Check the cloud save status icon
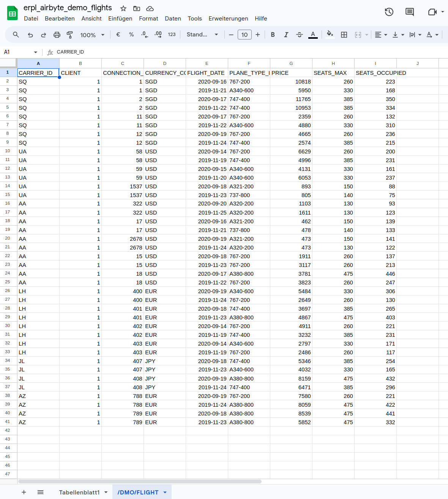 (150, 8)
